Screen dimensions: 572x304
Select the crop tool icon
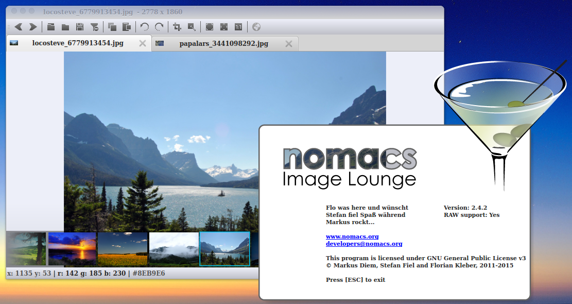(x=177, y=27)
